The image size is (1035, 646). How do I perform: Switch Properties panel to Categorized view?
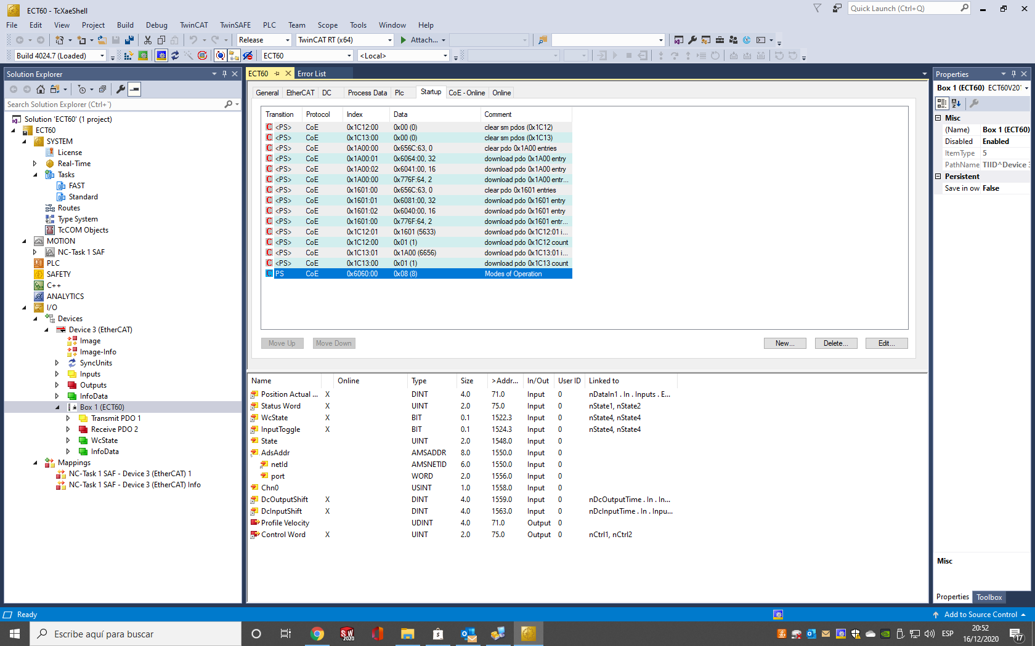(942, 103)
